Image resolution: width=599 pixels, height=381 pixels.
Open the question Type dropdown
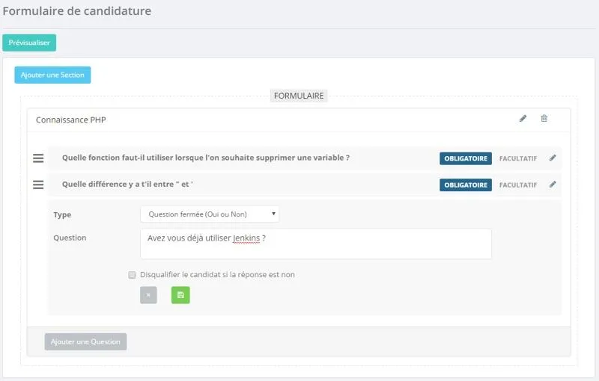point(210,214)
